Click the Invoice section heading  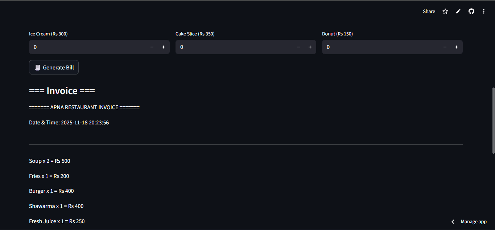click(62, 90)
